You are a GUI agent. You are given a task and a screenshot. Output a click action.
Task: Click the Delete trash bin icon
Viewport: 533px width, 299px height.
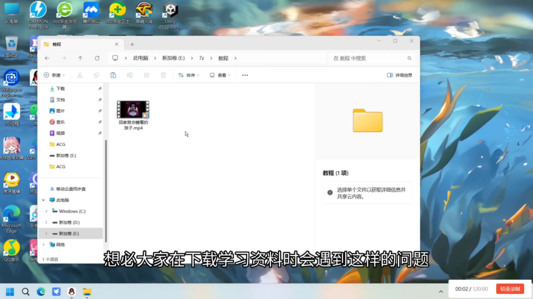163,75
